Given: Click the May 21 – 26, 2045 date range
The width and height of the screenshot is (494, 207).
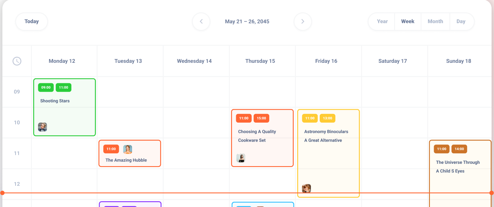Looking at the screenshot, I should [x=247, y=22].
